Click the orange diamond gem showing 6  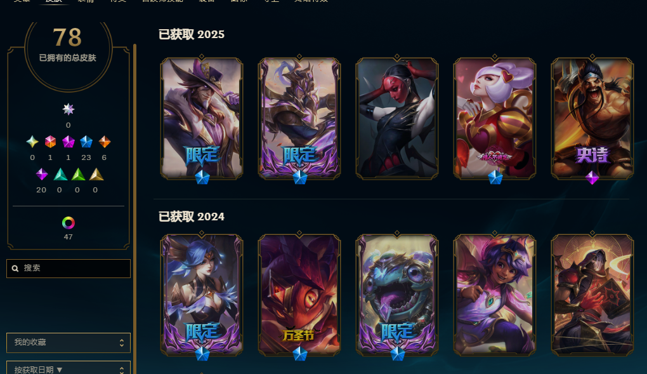coord(105,142)
